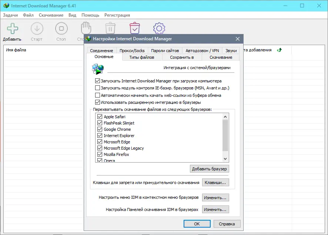The image size is (328, 235).
Task: Open the Помощь menu
Action: [x=90, y=15]
